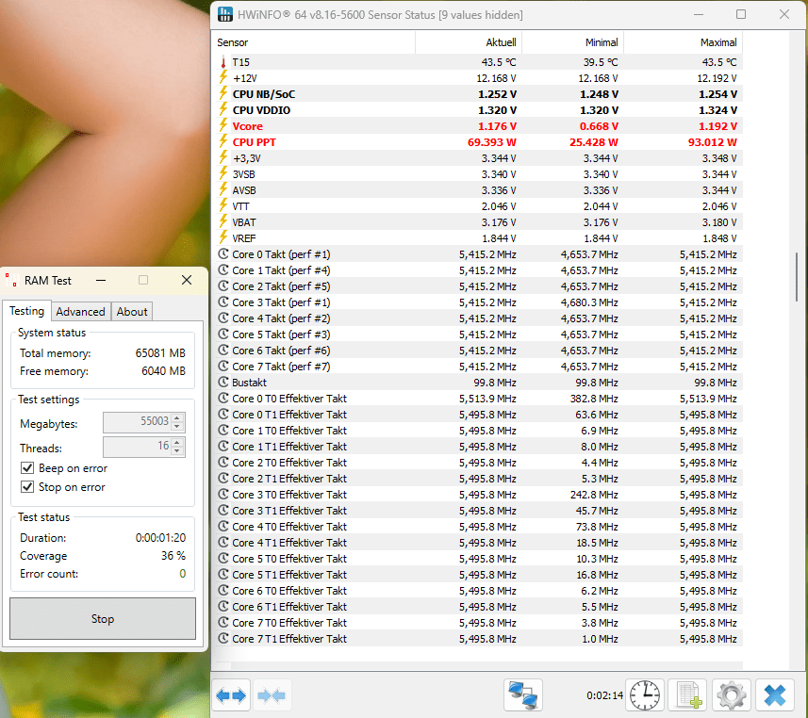Click the blue X close sensors icon
The height and width of the screenshot is (718, 808).
coord(775,695)
